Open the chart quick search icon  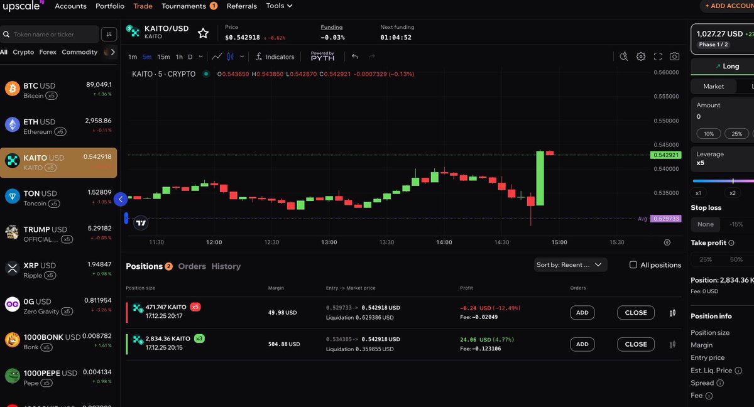[x=624, y=57]
